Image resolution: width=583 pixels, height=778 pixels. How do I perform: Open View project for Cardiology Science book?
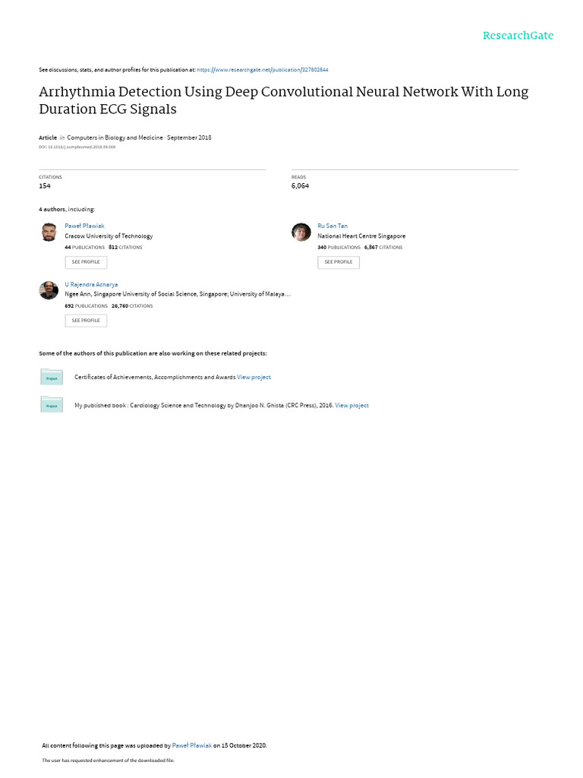(351, 406)
